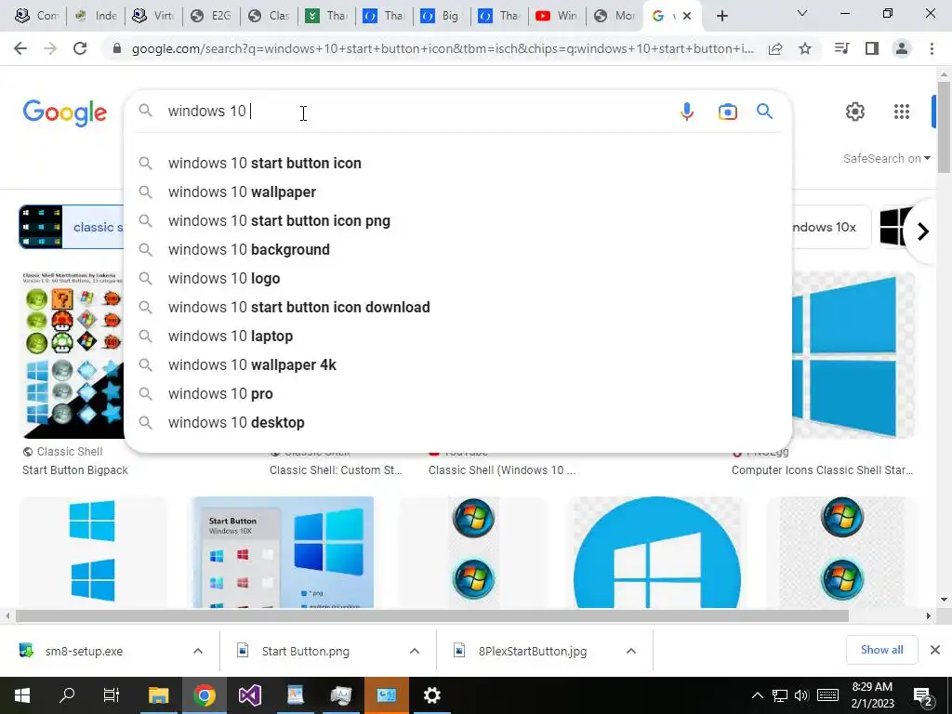Click the voice search microphone icon

(x=687, y=112)
